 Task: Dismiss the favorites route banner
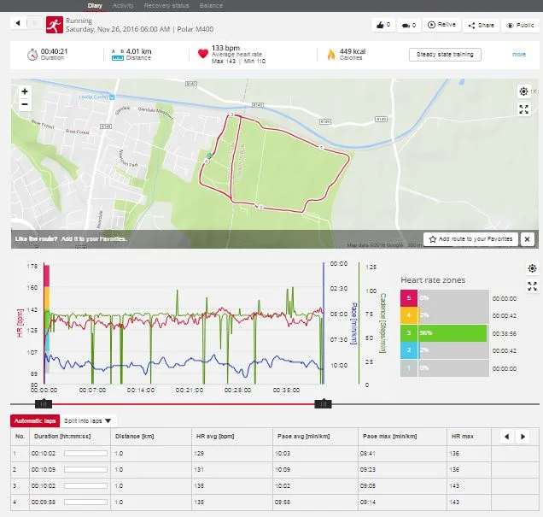tap(527, 239)
